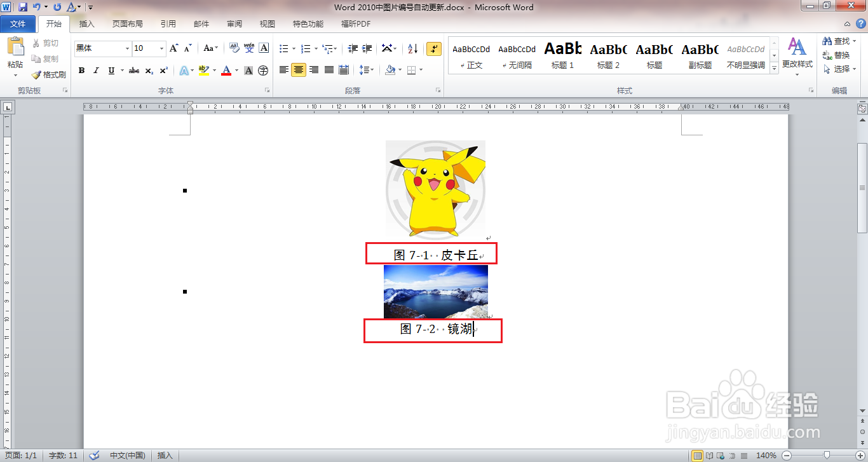Click the Grow Font icon
Viewport: 868px width, 462px height.
point(174,48)
